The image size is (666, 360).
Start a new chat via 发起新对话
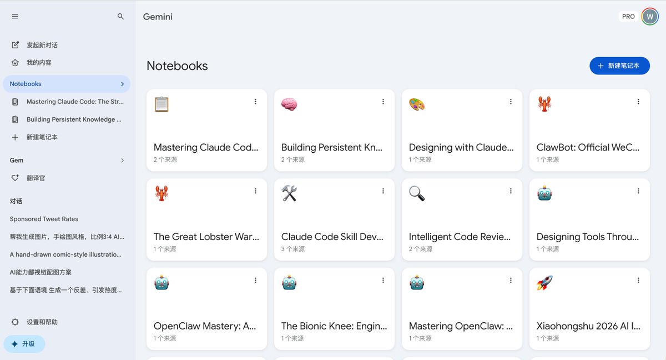pos(42,45)
